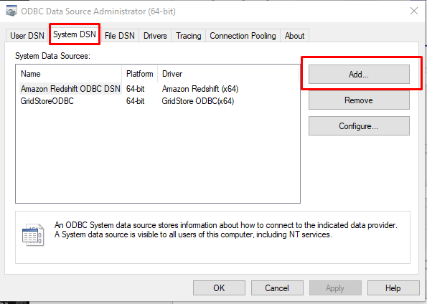Open Help for this dialog
Image resolution: width=427 pixels, height=304 pixels.
coord(393,288)
